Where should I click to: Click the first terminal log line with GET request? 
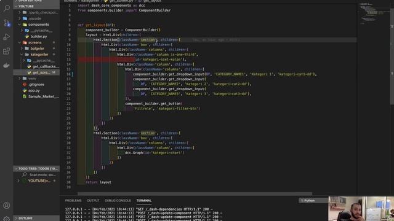point(139,209)
